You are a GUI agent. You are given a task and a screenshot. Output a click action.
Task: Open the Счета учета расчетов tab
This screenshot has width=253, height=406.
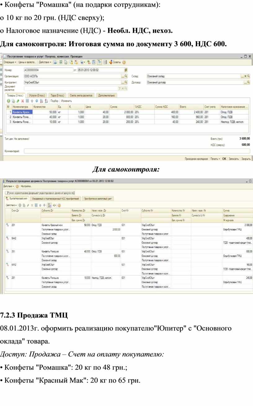81,95
